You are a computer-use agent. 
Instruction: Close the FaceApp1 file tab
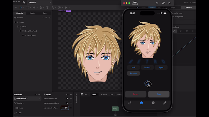point(50,3)
